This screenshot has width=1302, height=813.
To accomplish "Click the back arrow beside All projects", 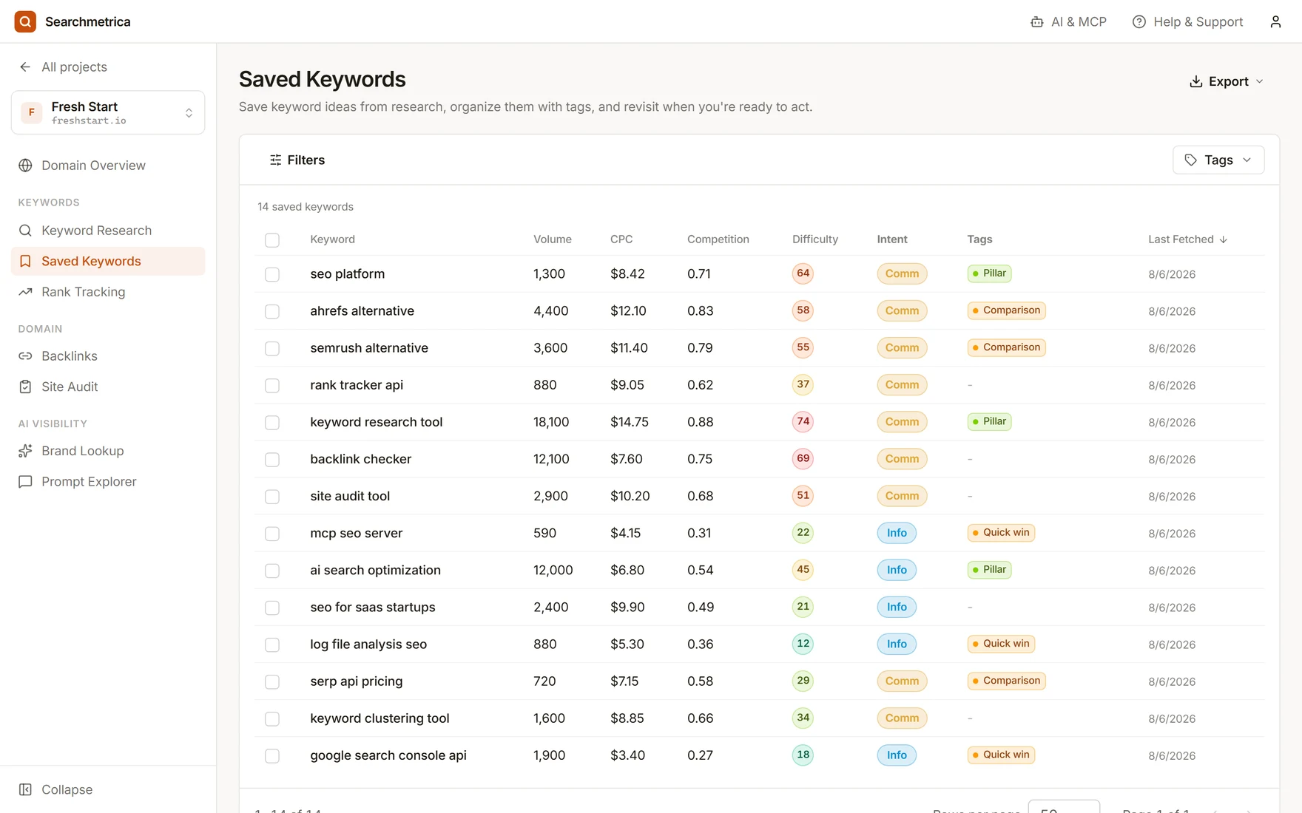I will click(25, 67).
